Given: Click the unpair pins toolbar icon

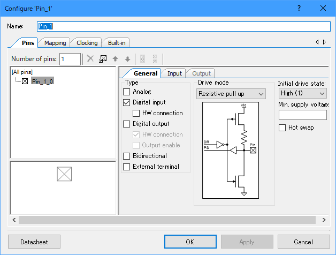Looking at the screenshot, I should pos(155,59).
